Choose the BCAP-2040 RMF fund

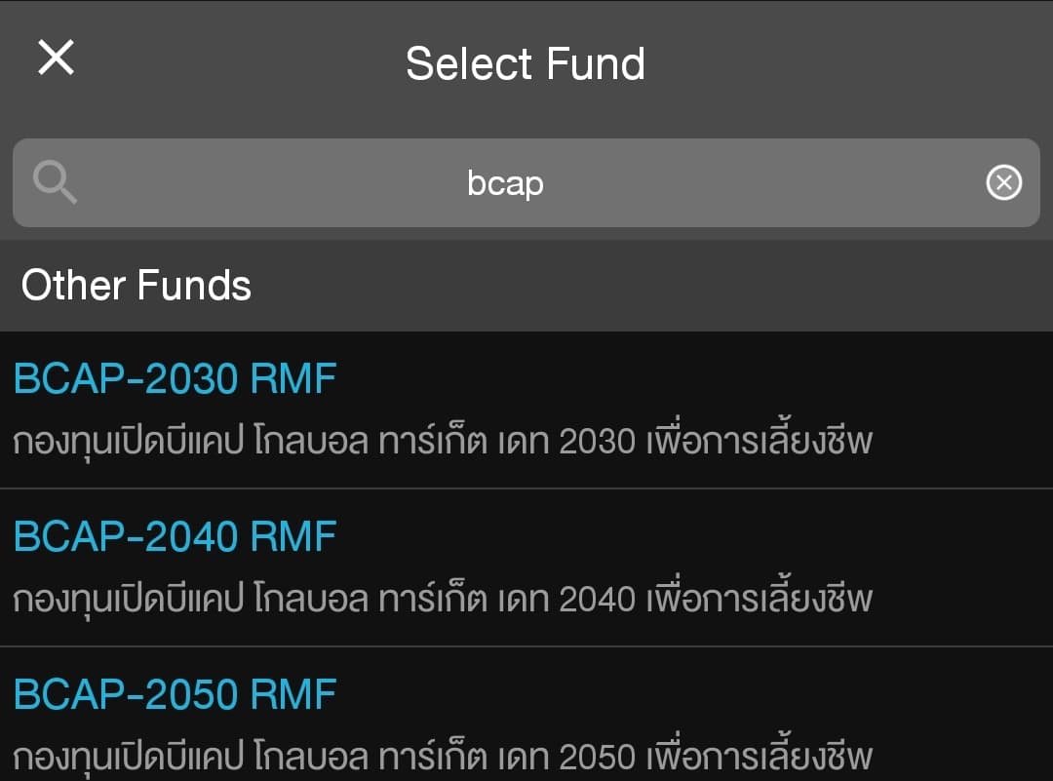(175, 537)
